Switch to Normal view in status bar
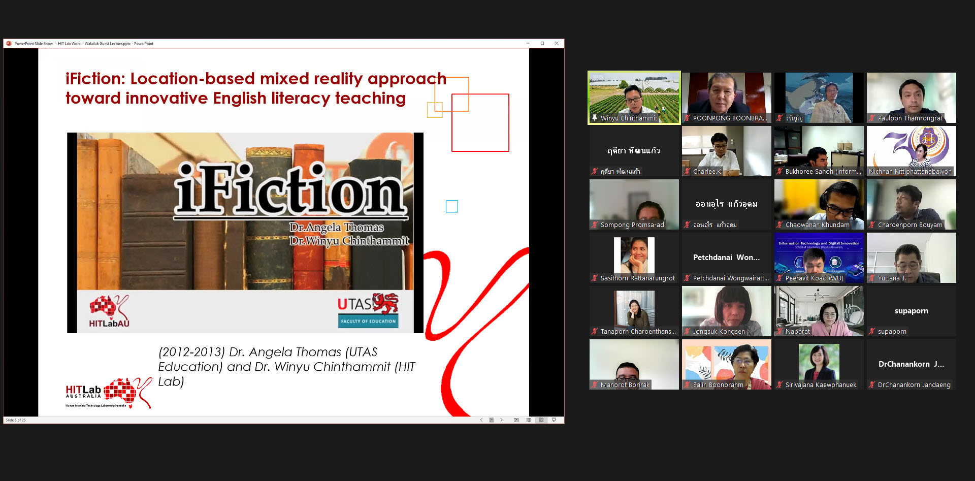Screen dimensions: 975x481 [x=516, y=420]
